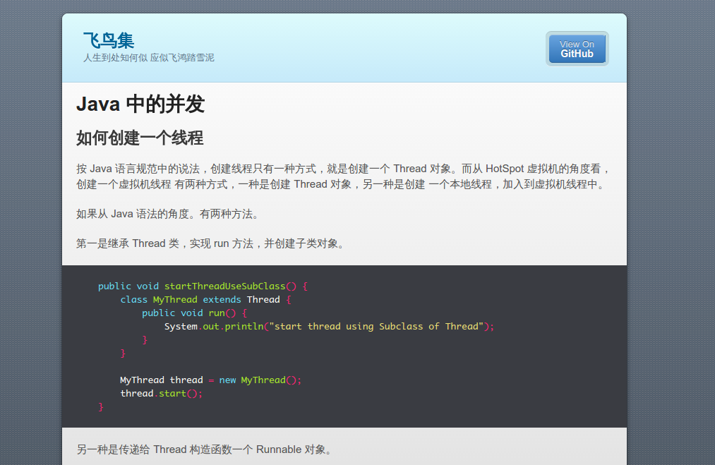The image size is (715, 465).
Task: Click the extends keyword in code block
Action: 222,300
